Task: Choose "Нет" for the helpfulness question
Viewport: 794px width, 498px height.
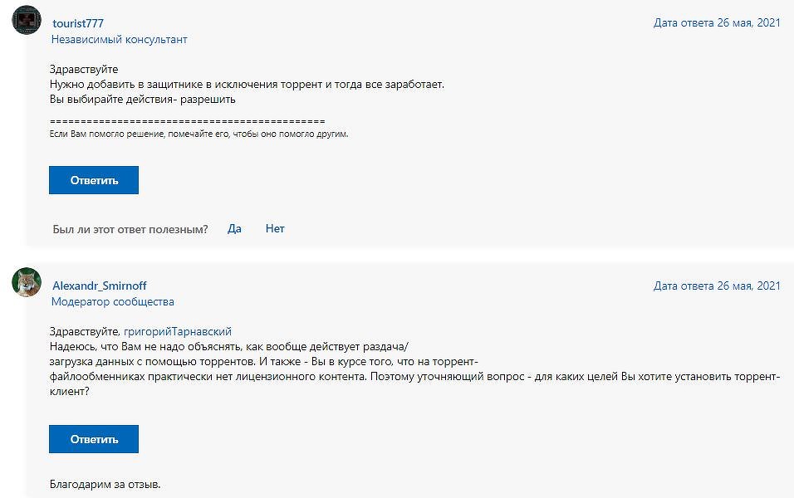Action: [x=275, y=229]
